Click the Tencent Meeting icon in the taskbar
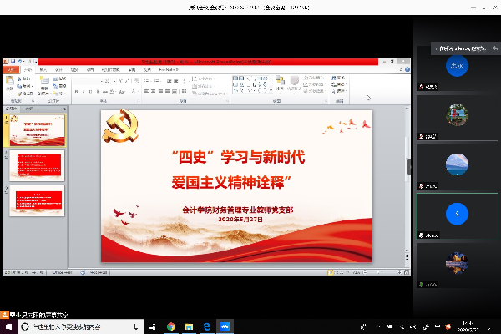501x334 pixels. coord(224,326)
